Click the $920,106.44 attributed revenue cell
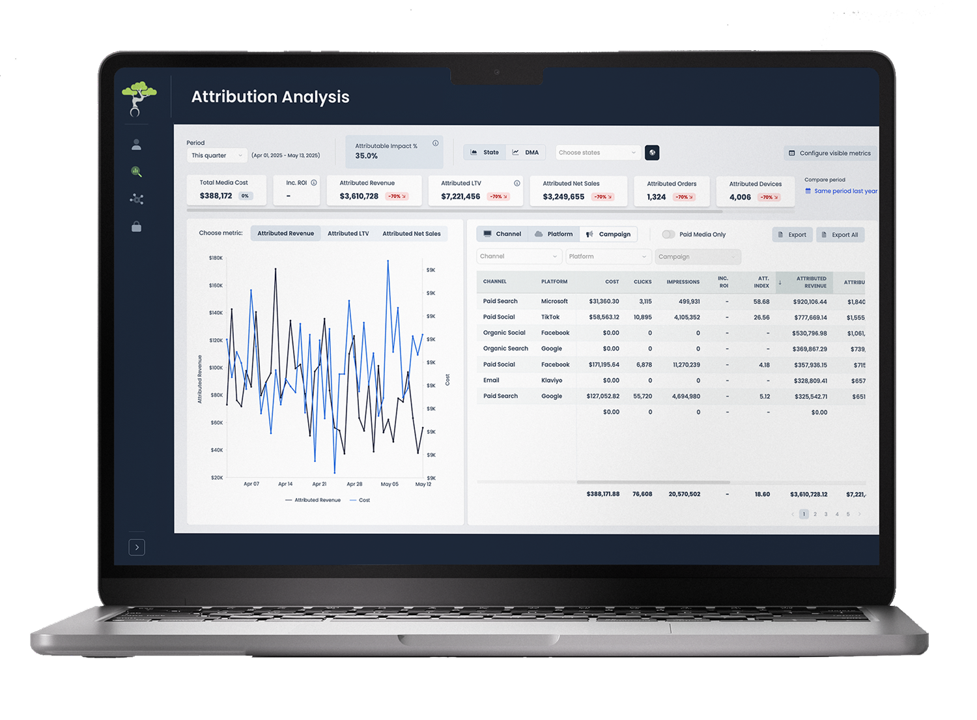The height and width of the screenshot is (720, 977). 810,302
